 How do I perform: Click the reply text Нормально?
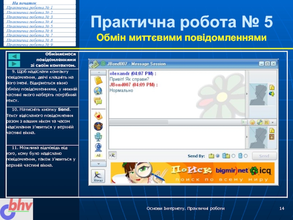121,91
